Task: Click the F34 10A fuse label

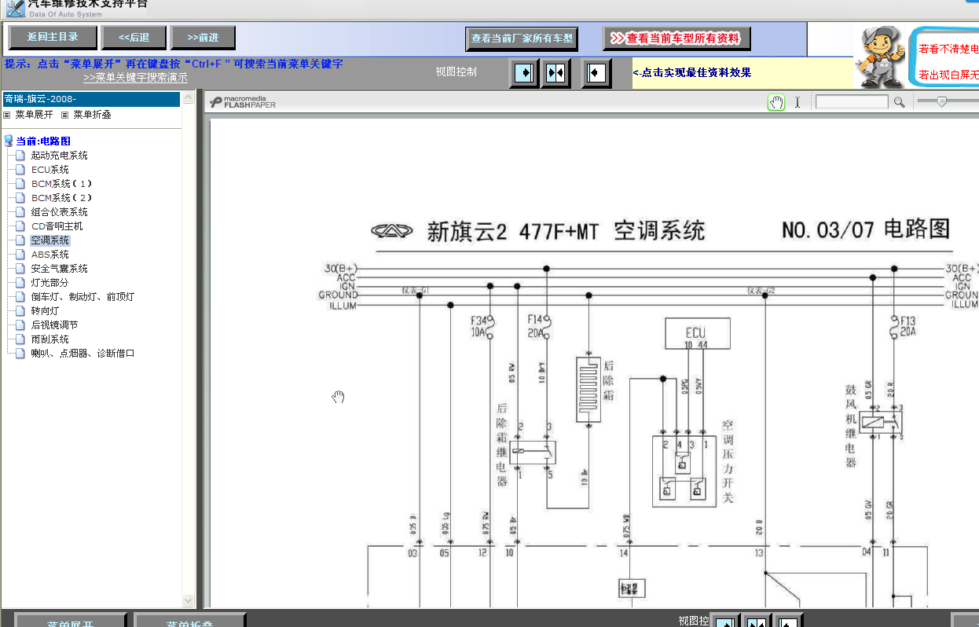Action: (478, 326)
